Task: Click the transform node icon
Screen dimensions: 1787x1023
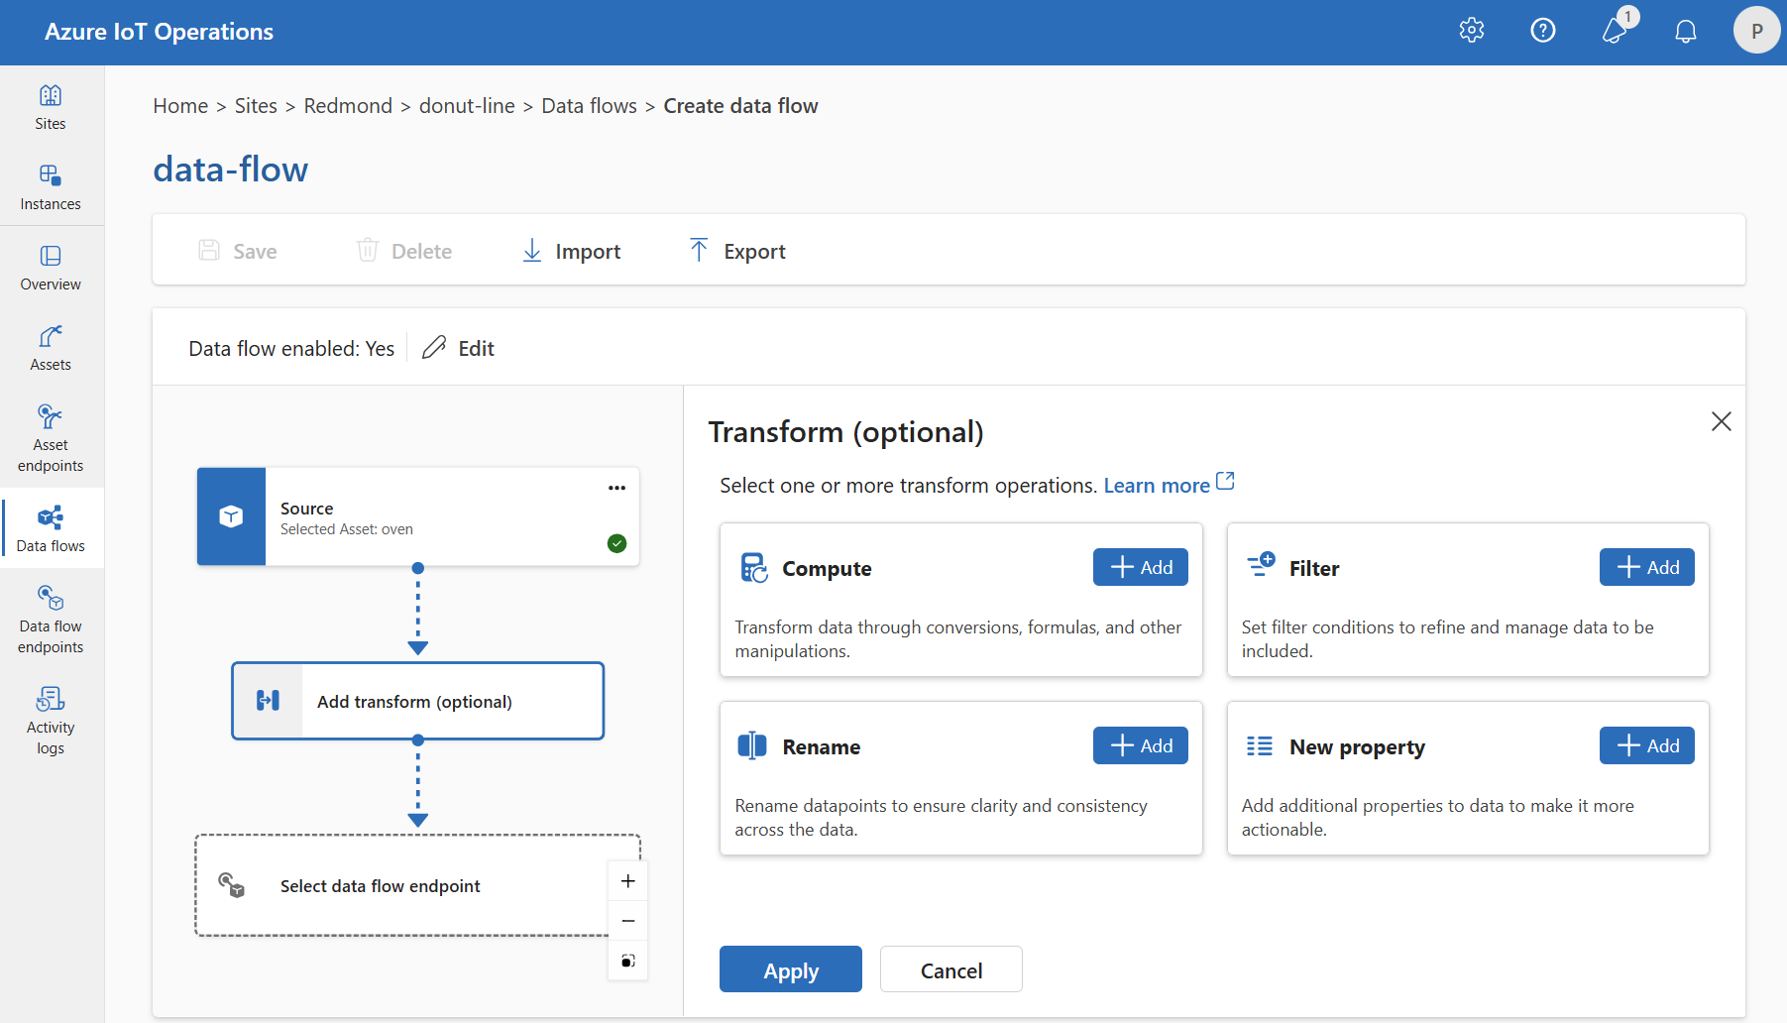Action: [x=268, y=701]
